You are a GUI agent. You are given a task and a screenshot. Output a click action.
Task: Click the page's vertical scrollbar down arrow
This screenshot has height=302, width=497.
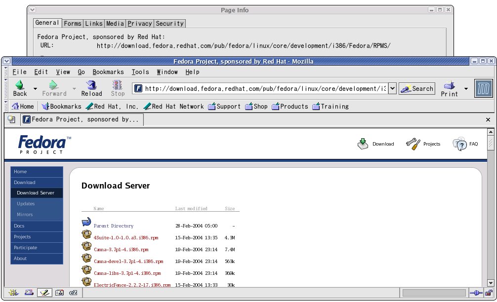pyautogui.click(x=490, y=283)
